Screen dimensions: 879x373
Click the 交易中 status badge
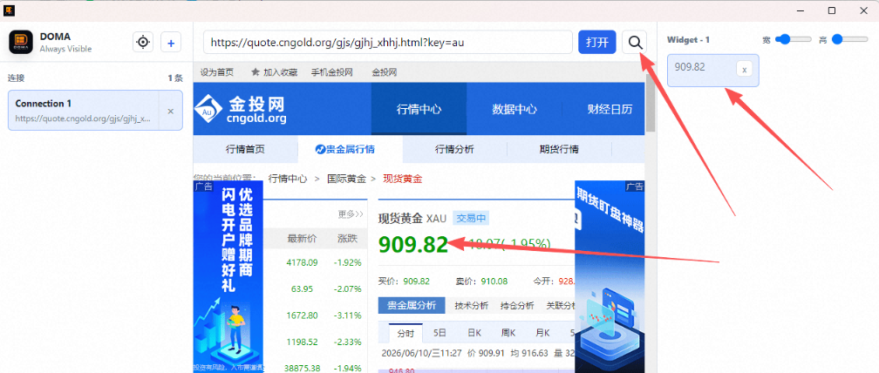pyautogui.click(x=470, y=218)
